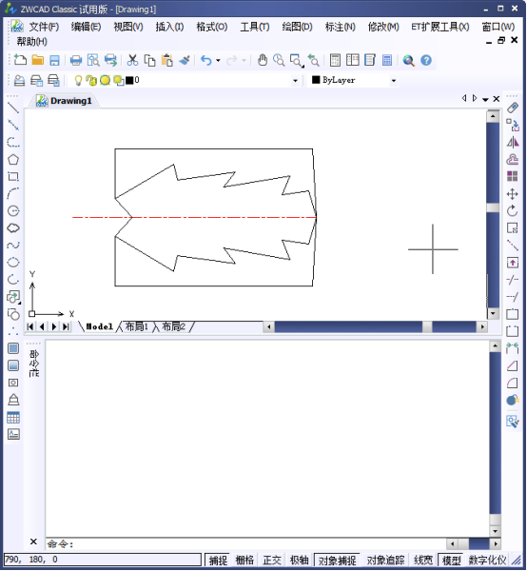Click the Save file icon

[54, 60]
